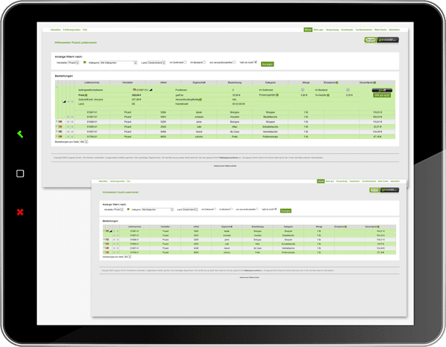Click the flag icon in row 61697-01 of the upper window
The width and height of the screenshot is (446, 347).
pyautogui.click(x=60, y=132)
